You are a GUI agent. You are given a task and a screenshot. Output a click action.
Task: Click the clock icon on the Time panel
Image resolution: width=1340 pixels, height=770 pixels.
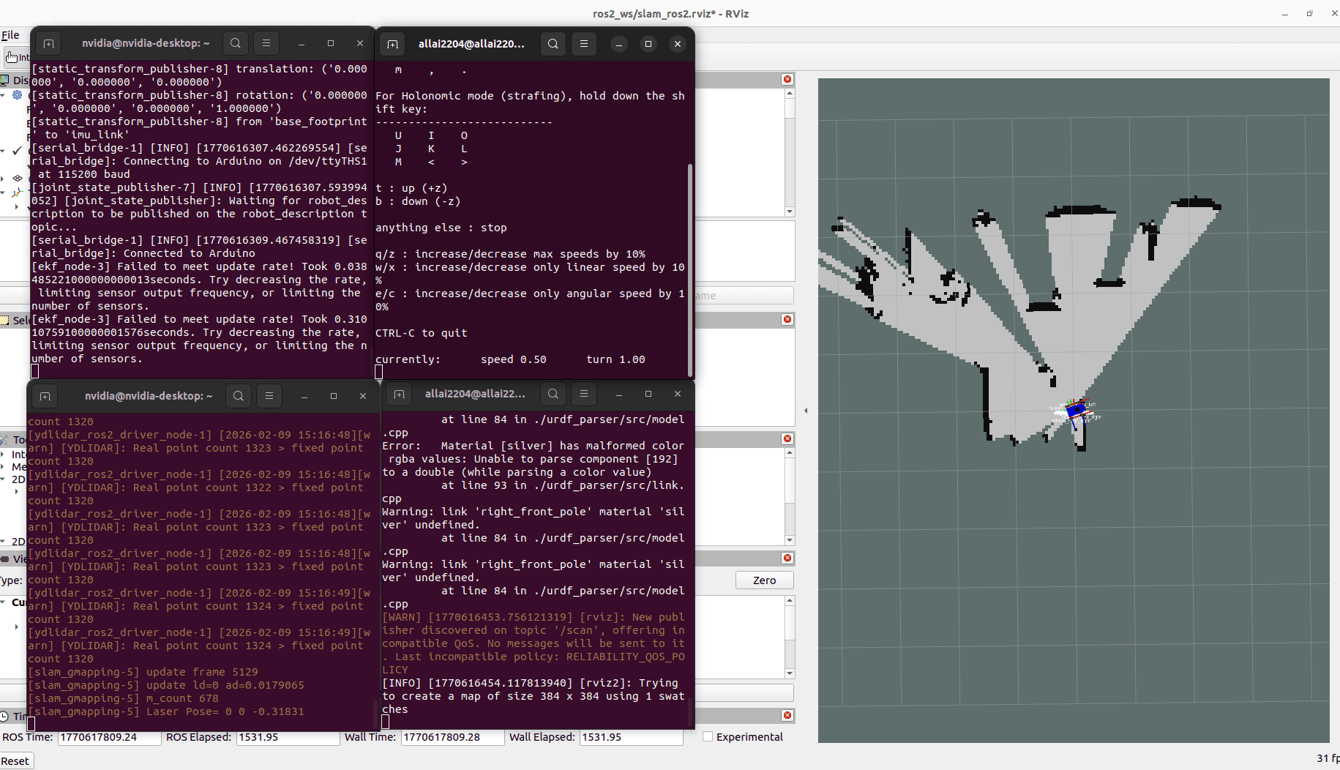pos(4,716)
